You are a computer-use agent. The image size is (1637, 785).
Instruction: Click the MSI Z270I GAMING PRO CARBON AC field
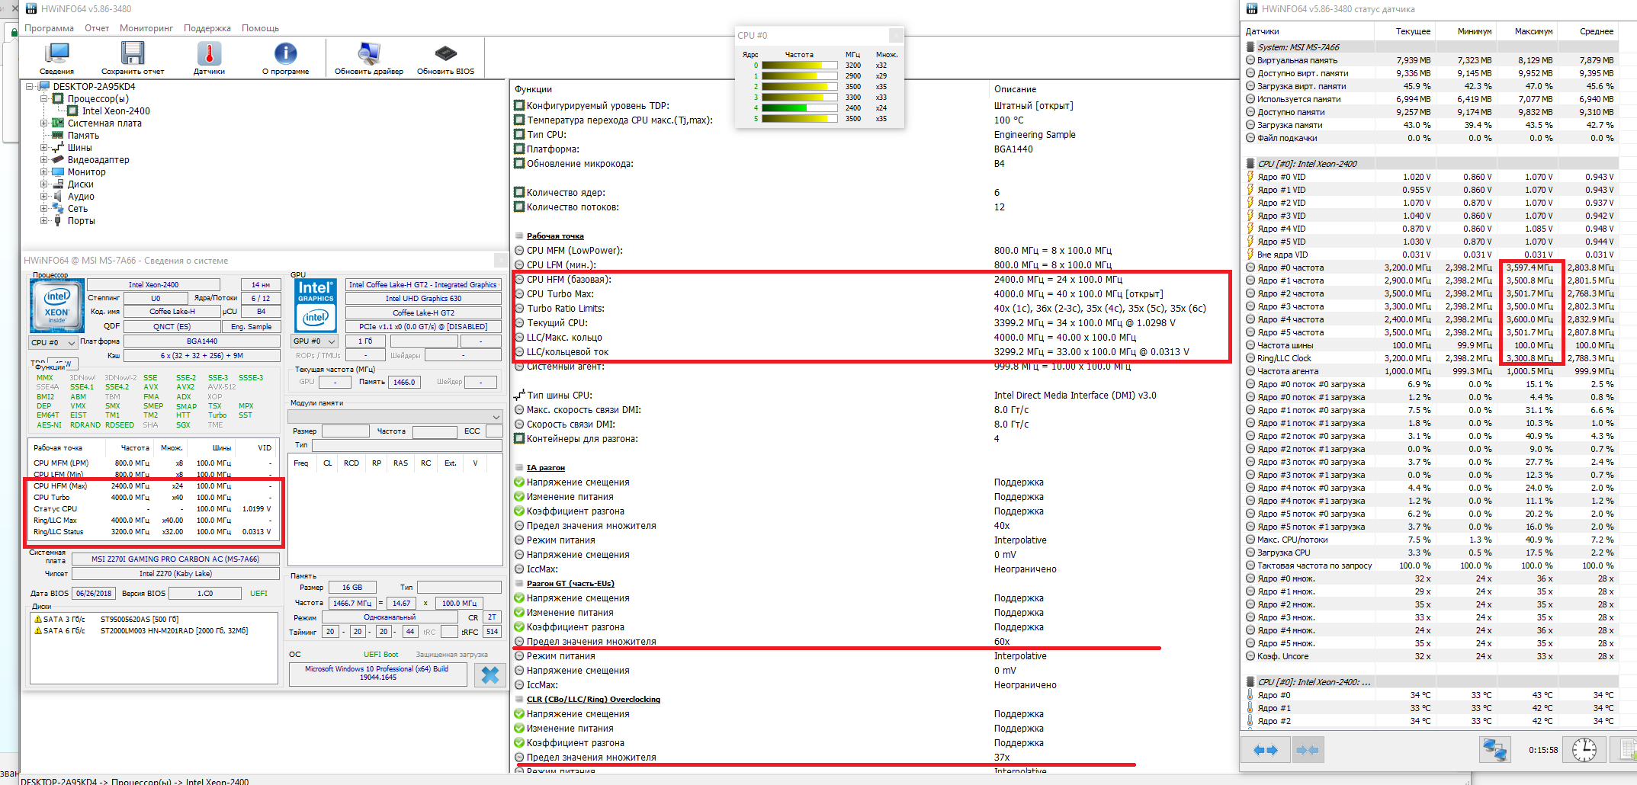(x=175, y=559)
